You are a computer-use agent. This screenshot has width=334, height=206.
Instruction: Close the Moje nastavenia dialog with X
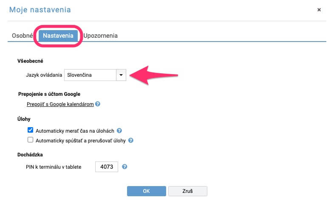coord(319,10)
